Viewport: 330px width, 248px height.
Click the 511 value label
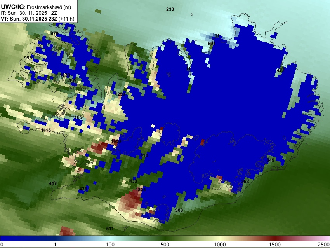pos(109,229)
